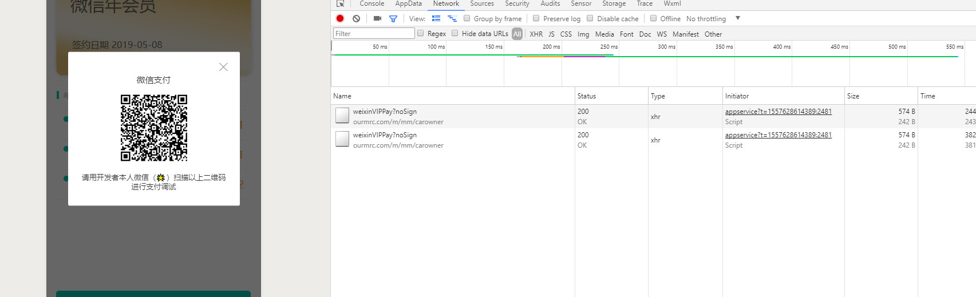Sort requests by the Time column header
976x297 pixels.
(947, 96)
